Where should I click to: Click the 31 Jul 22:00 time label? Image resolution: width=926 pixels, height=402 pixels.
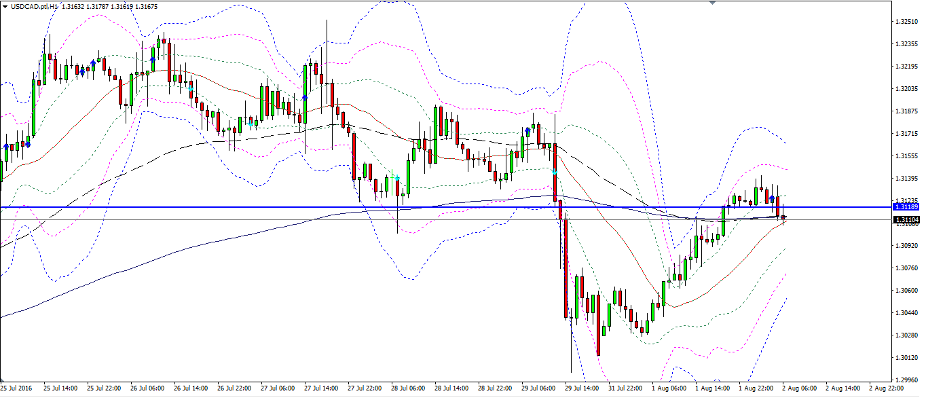coord(625,388)
